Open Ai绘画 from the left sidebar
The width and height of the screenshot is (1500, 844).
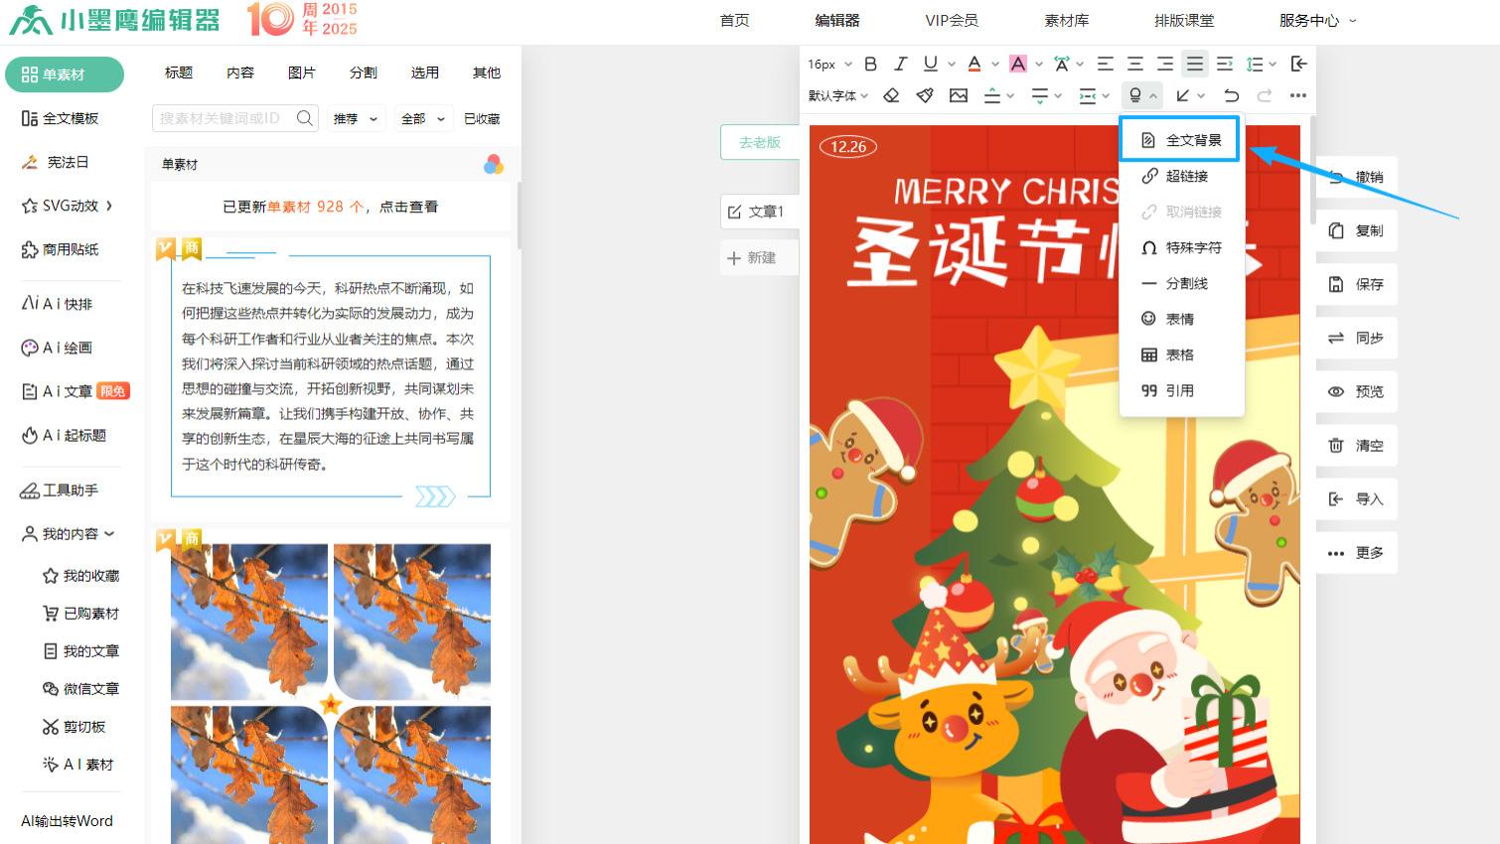[60, 348]
